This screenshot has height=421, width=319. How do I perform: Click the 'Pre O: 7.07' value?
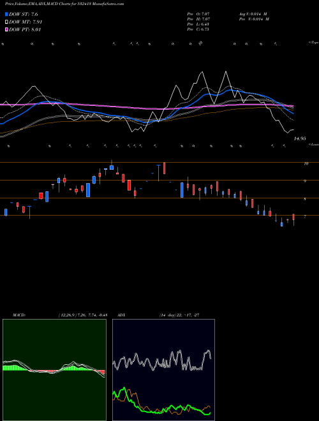point(198,14)
